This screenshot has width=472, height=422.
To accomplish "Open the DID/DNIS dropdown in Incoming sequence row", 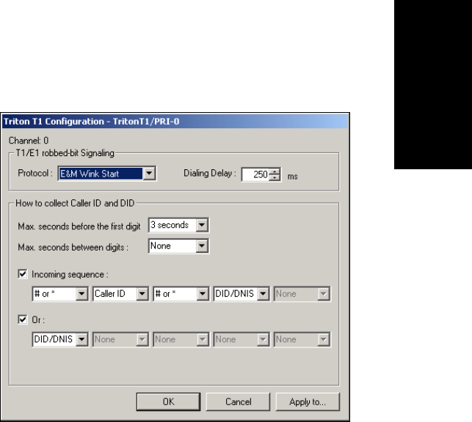I will point(242,294).
